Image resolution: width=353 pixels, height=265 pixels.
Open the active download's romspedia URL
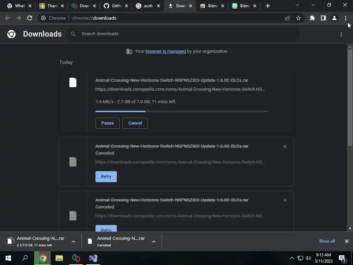180,89
